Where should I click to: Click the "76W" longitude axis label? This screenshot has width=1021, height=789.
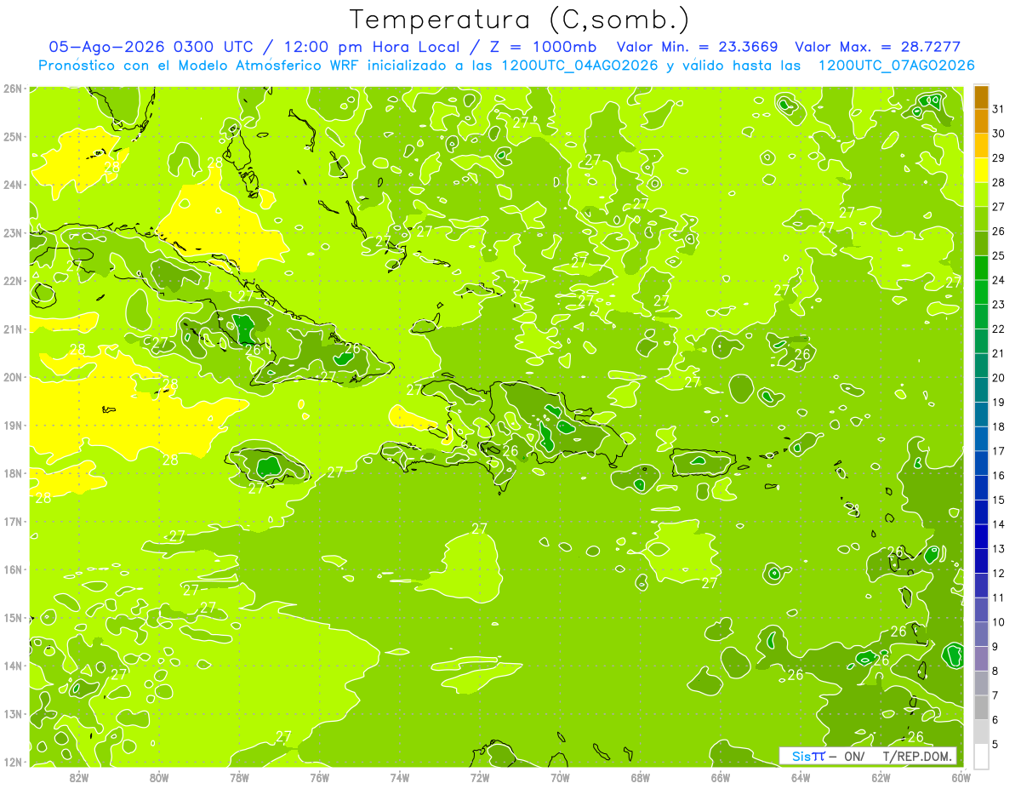[319, 776]
